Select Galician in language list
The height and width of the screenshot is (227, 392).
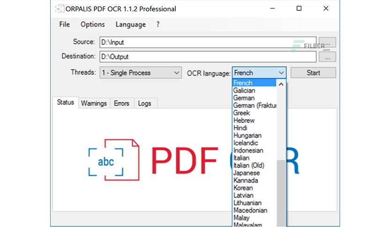coord(254,90)
